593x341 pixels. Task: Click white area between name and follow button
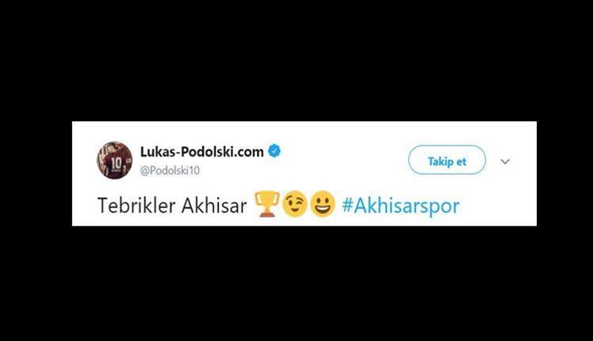click(344, 160)
